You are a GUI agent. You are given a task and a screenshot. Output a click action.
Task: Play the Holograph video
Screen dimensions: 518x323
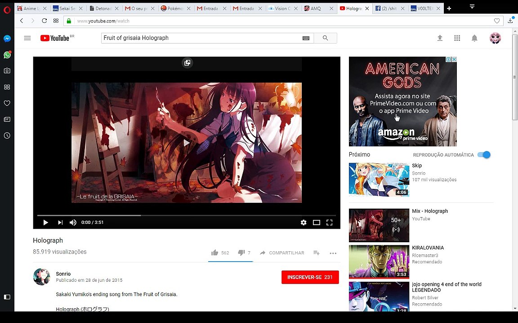tap(45, 223)
